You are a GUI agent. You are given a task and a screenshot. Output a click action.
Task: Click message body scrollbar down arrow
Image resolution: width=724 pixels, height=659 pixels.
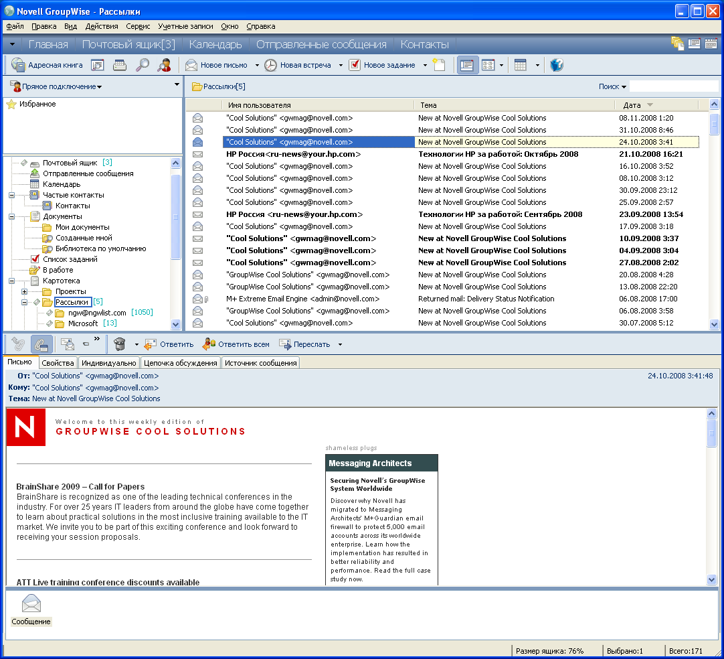[x=711, y=579]
